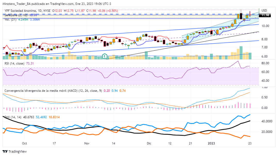Click the RSI value '73.31'
The height and width of the screenshot is (156, 278).
30,63
